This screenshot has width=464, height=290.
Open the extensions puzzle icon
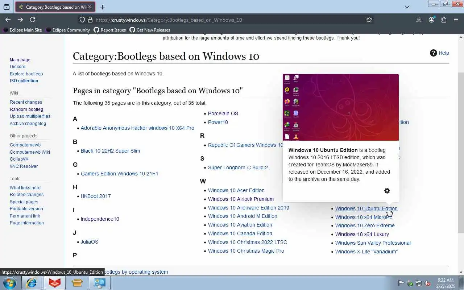pos(444,20)
